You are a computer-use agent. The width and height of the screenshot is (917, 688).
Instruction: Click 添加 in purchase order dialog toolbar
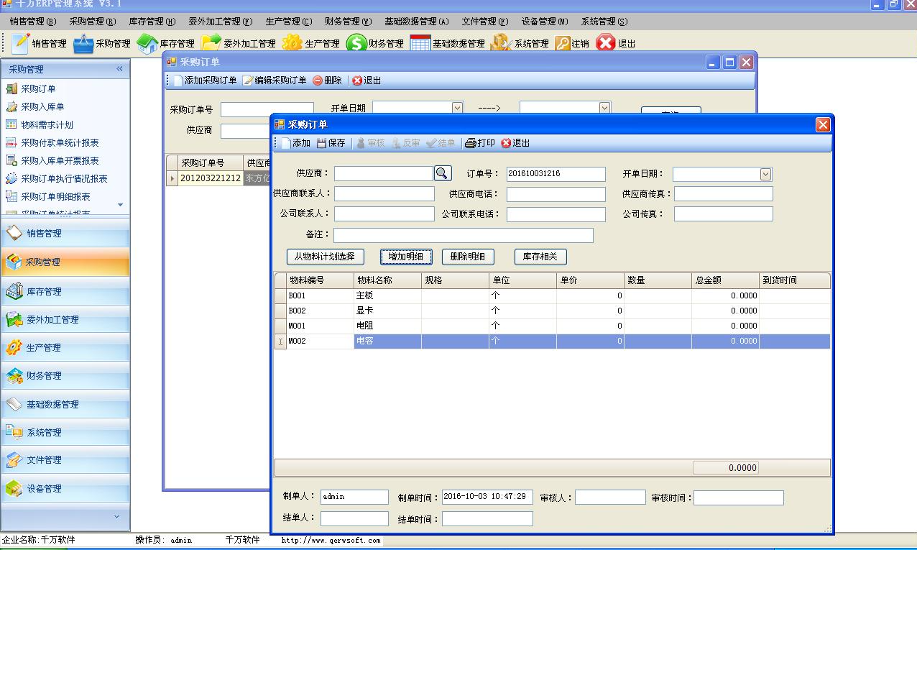pos(295,143)
